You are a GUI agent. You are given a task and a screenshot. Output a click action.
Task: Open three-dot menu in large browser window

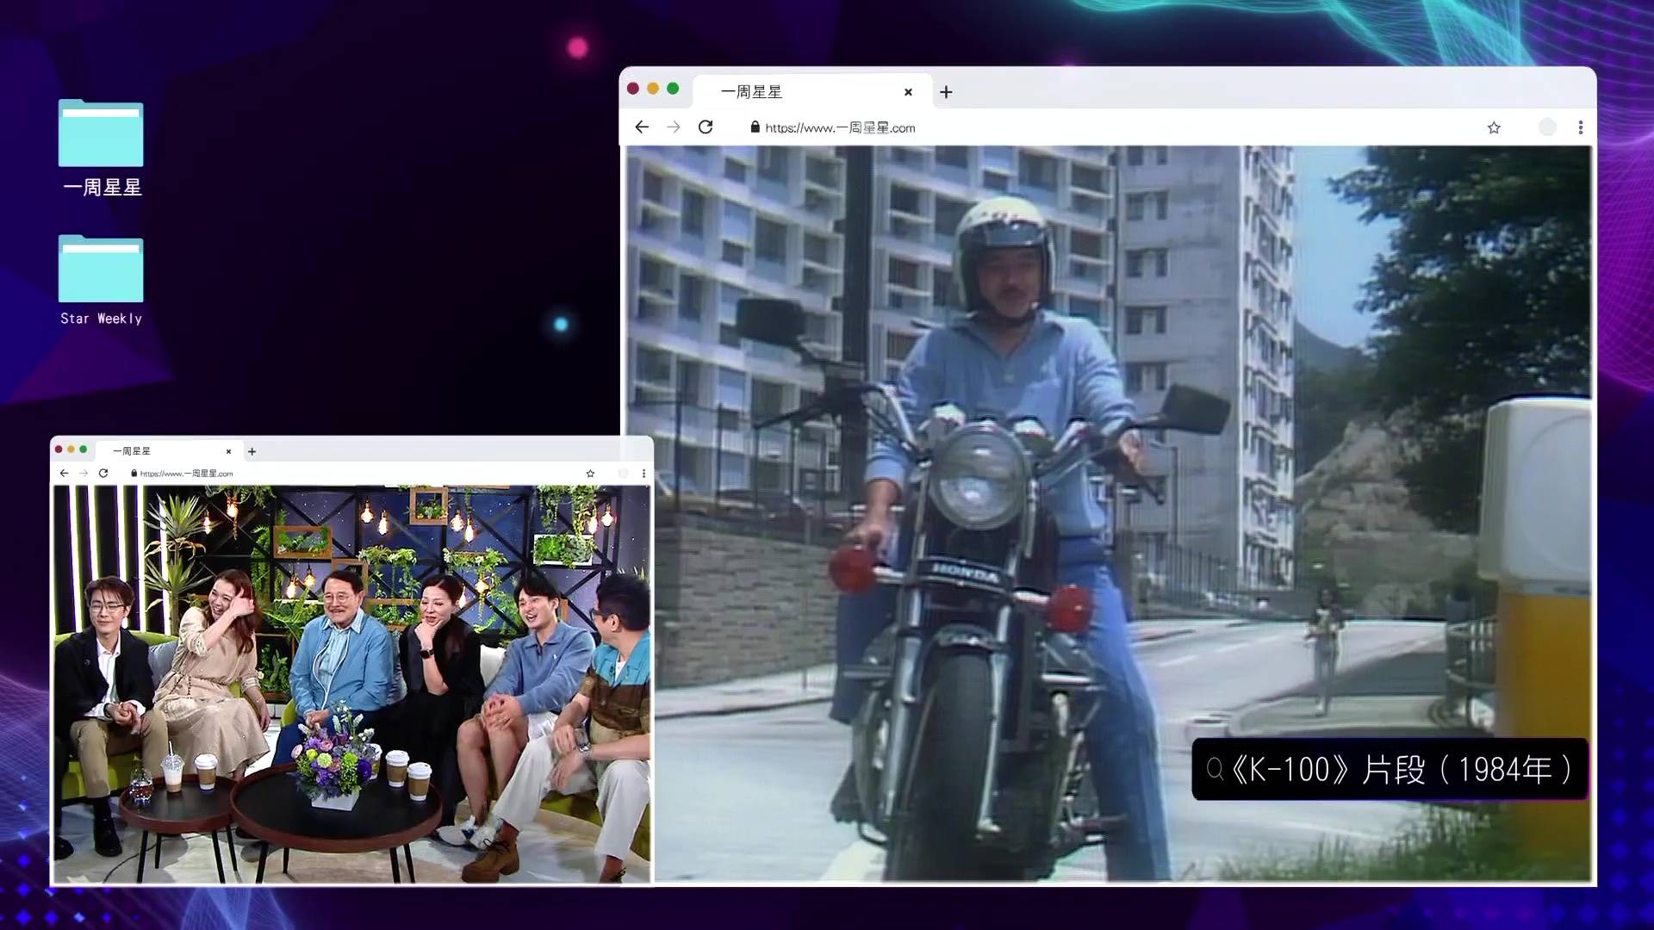tap(1581, 127)
